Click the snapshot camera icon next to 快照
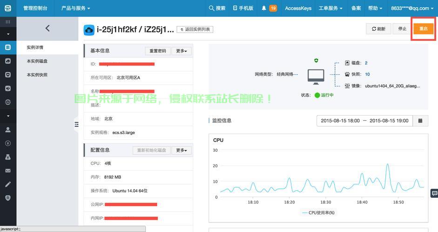The width and height of the screenshot is (438, 232). (347, 74)
